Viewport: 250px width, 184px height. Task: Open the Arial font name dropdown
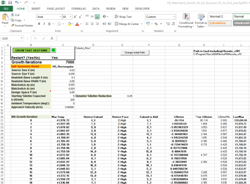click(x=61, y=17)
